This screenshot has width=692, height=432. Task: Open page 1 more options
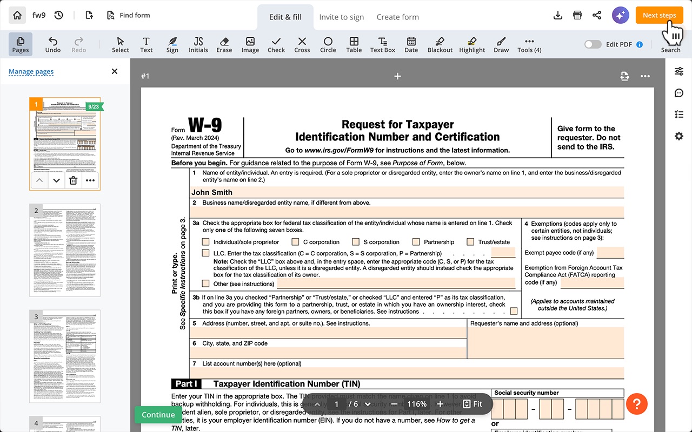tap(90, 181)
